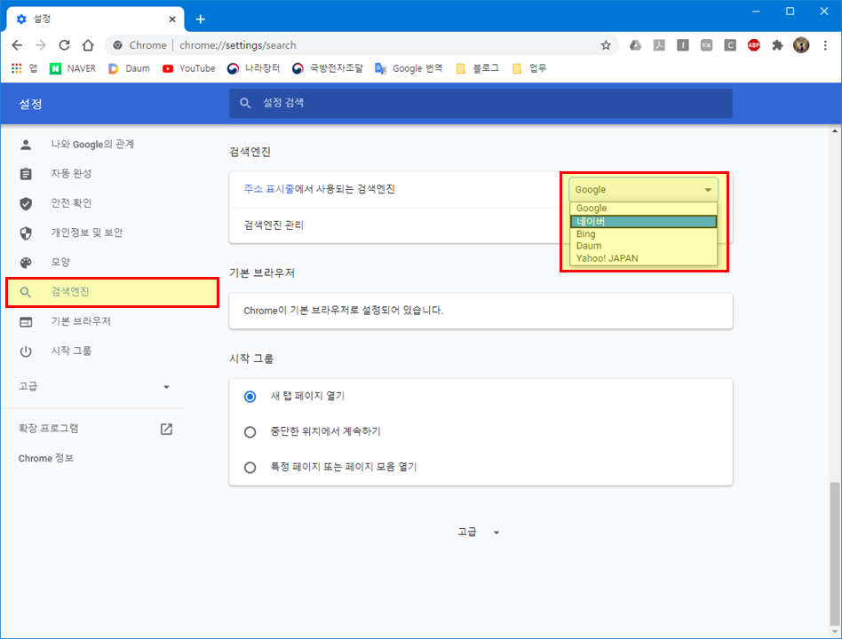842x639 pixels.
Task: Select 새 탭 페이지 열기 radio button
Action: [250, 397]
